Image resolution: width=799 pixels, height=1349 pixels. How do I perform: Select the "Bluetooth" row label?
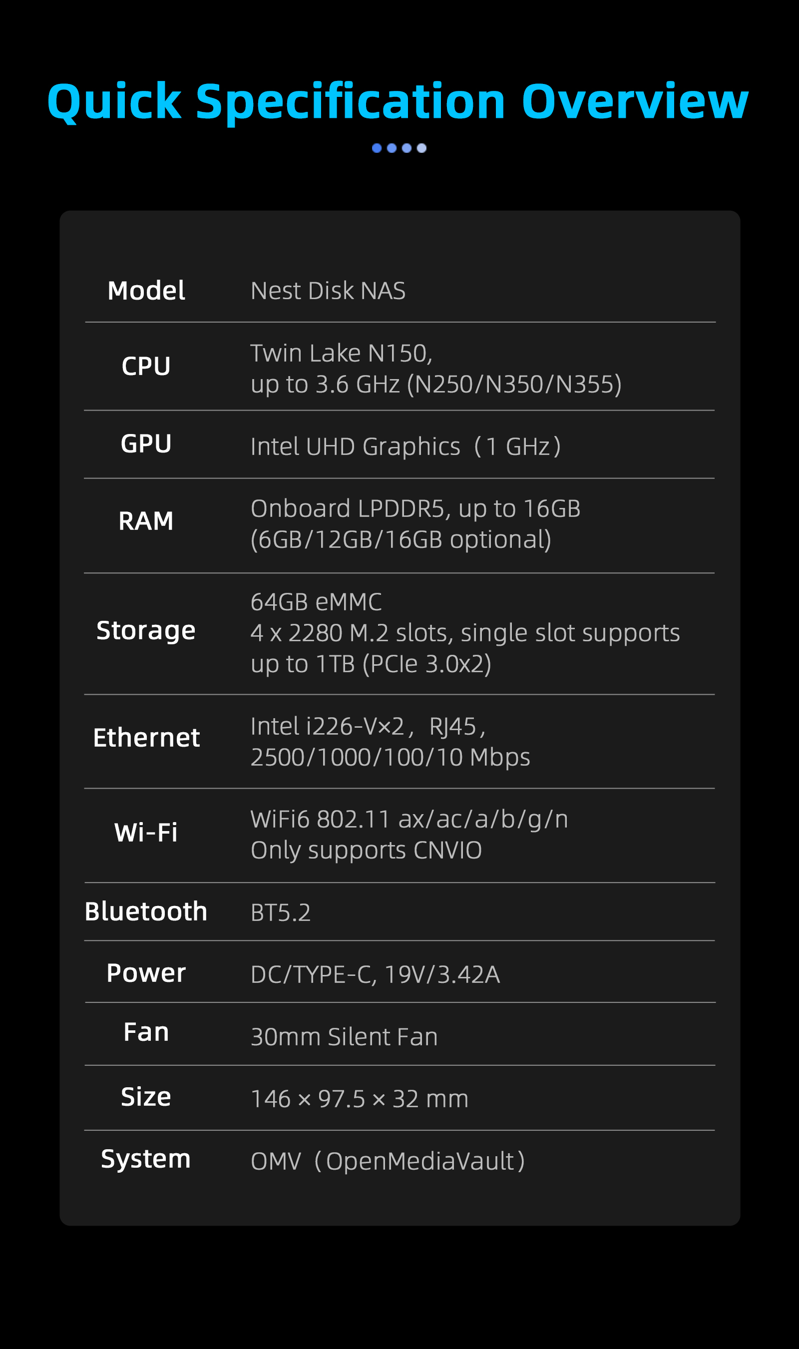click(x=146, y=911)
